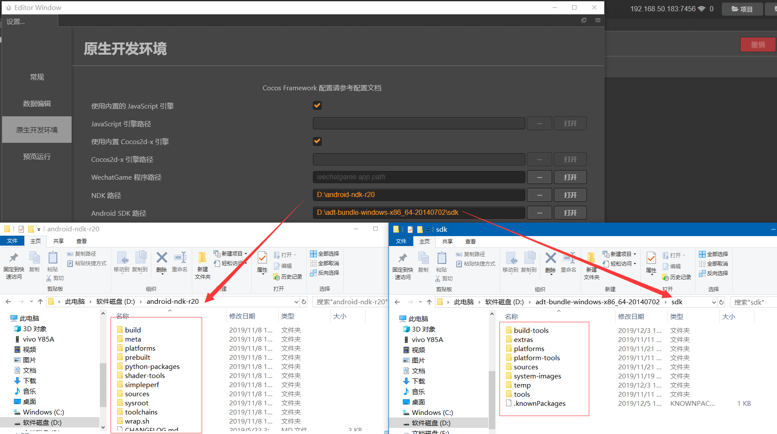Screen dimensions: 777x434
Task: Click the Copy icon in android-ndk-r20 window
Action: tap(34, 262)
